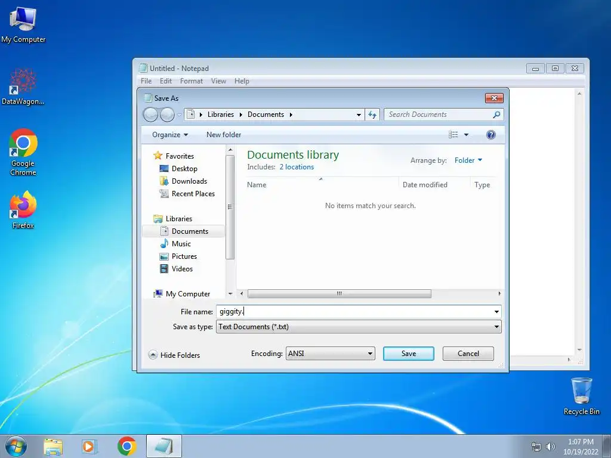Click the Libraries breadcrumb segment
611x458 pixels.
point(221,114)
